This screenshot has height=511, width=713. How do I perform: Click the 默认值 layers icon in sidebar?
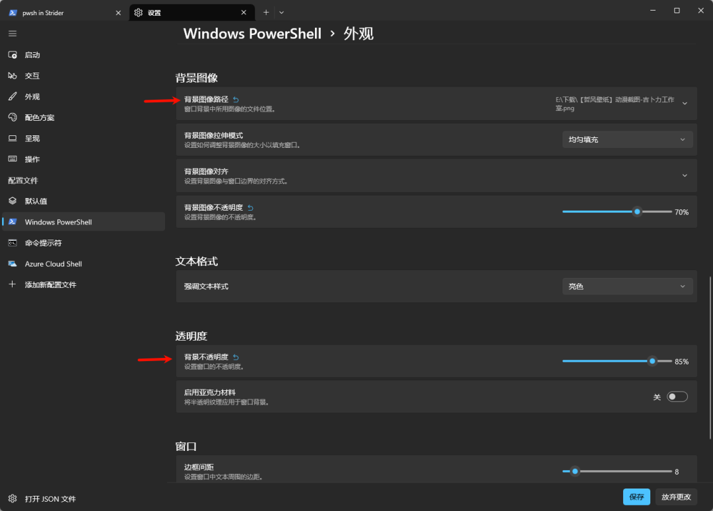[x=13, y=201]
